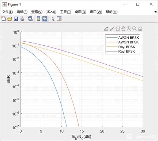Open the 文件(F) menu
The width and height of the screenshot is (158, 141).
coord(7,12)
